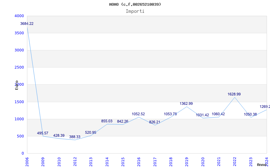This screenshot has width=270, height=168.
Task: Select the 1052.52 data label
Action: pyautogui.click(x=138, y=114)
